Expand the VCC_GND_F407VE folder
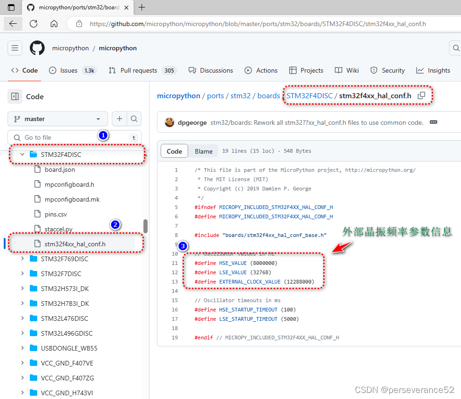The width and height of the screenshot is (461, 399). click(x=22, y=363)
